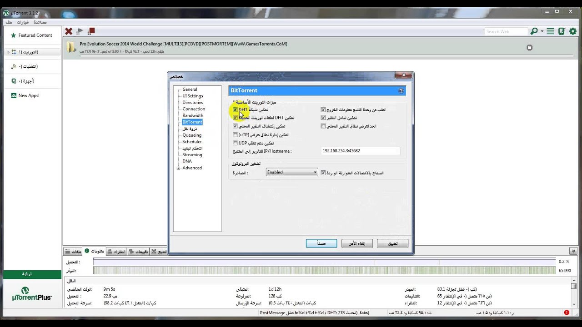Click the red status bar warning icon

[567, 312]
